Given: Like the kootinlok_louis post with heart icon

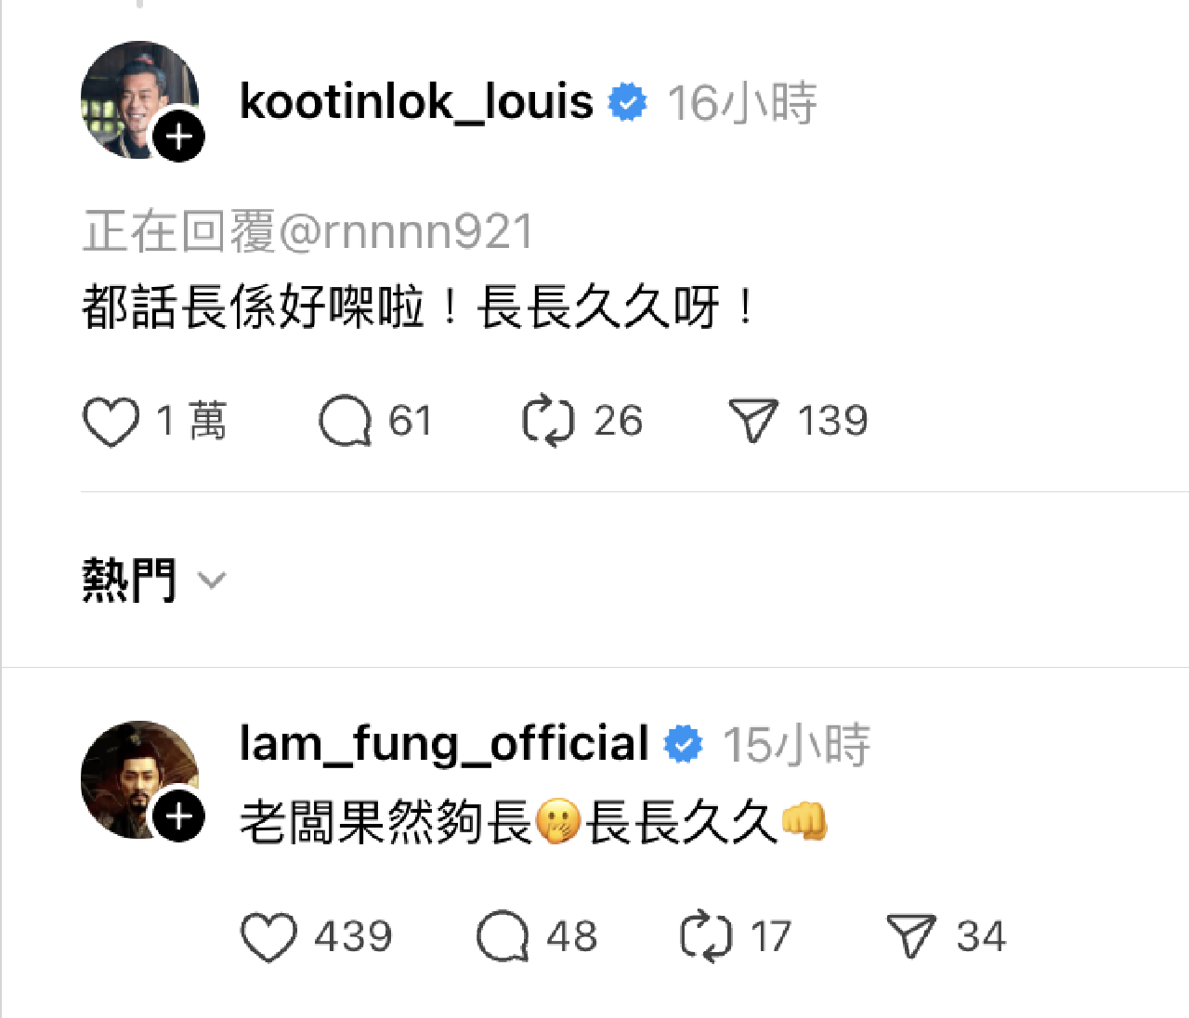Looking at the screenshot, I should coord(111,422).
